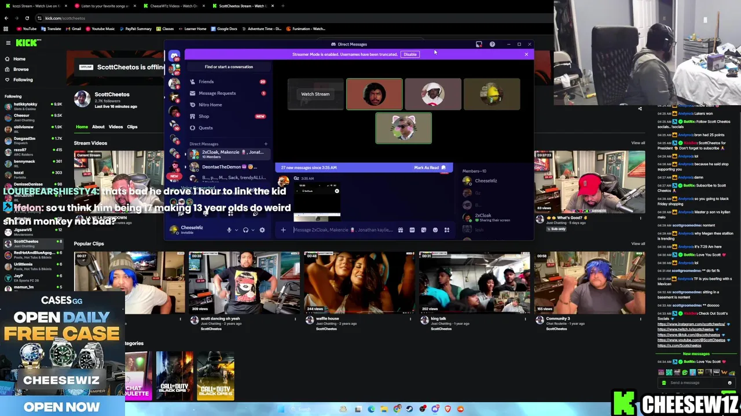Screen dimensions: 741x416
Task: Click Kick hamburger menu icon
Action: point(8,43)
